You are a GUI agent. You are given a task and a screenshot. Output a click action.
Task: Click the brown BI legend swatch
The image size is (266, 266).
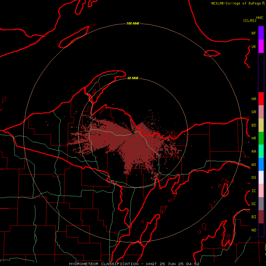(x=261, y=217)
